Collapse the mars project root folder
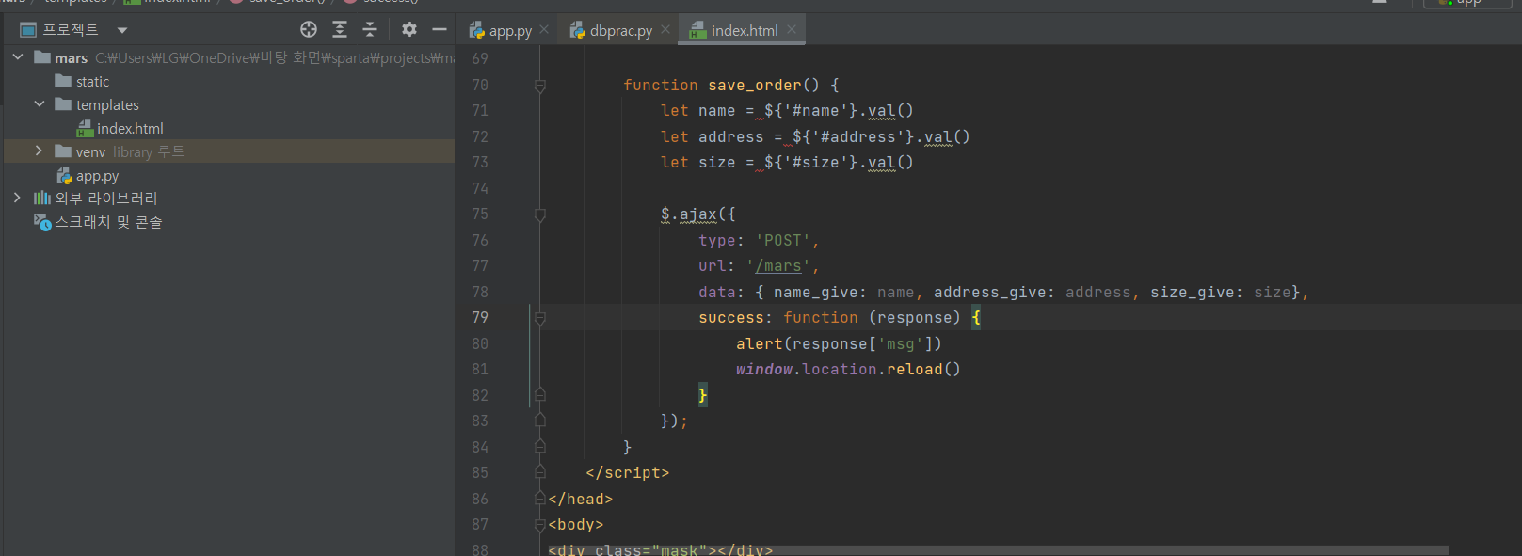The width and height of the screenshot is (1522, 556). [18, 57]
